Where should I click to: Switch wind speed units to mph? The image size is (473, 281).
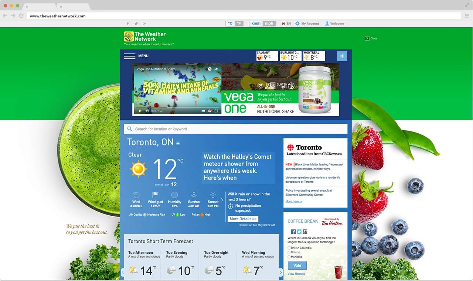[x=269, y=24]
